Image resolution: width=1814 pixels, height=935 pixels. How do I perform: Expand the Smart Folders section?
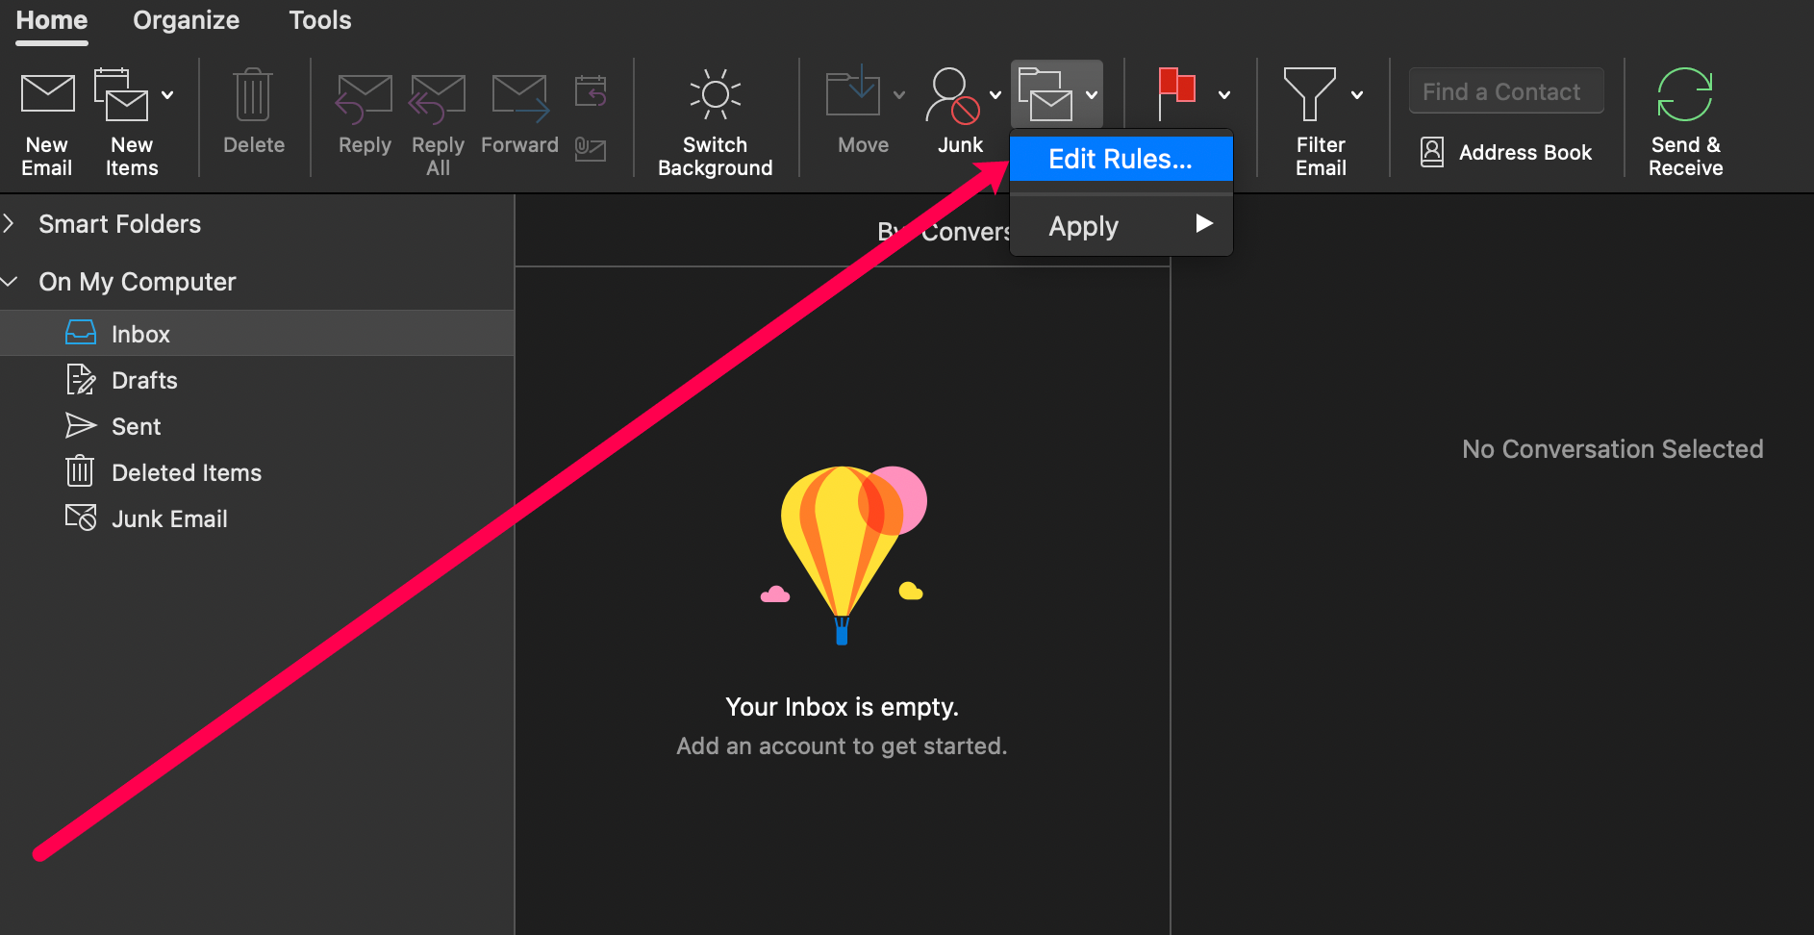9,224
